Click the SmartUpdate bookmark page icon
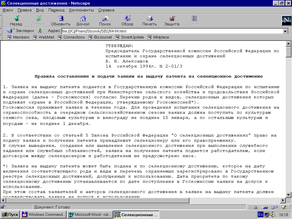The height and width of the screenshot is (219, 292). [117, 37]
